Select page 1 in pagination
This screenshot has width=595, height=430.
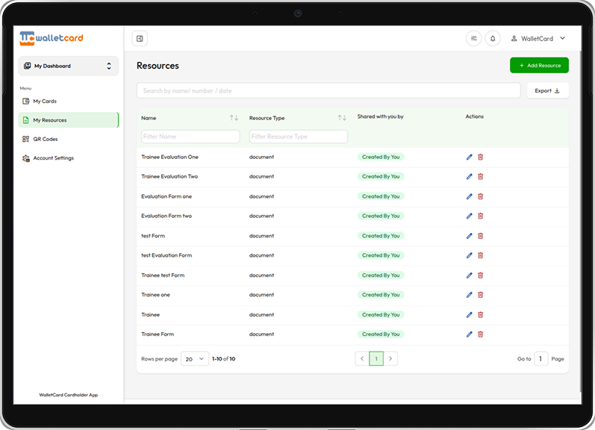pos(376,358)
